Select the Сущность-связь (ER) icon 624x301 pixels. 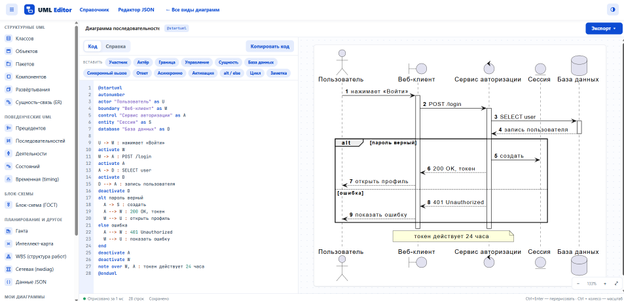click(9, 102)
